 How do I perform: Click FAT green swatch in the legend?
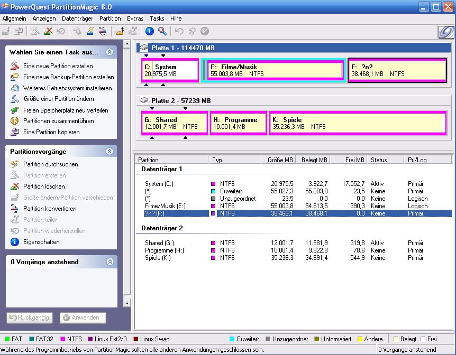click(x=7, y=339)
